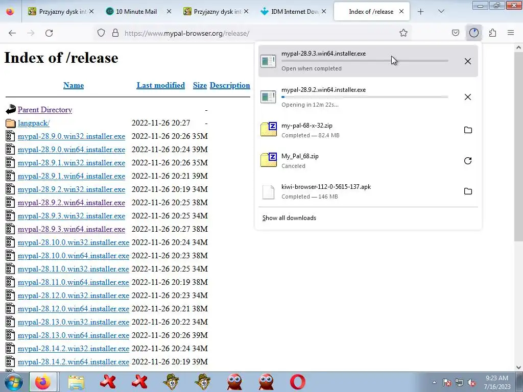Cancel the mypal-28.9.3.win64 download
Screen dimensions: 523x392
coord(468,61)
